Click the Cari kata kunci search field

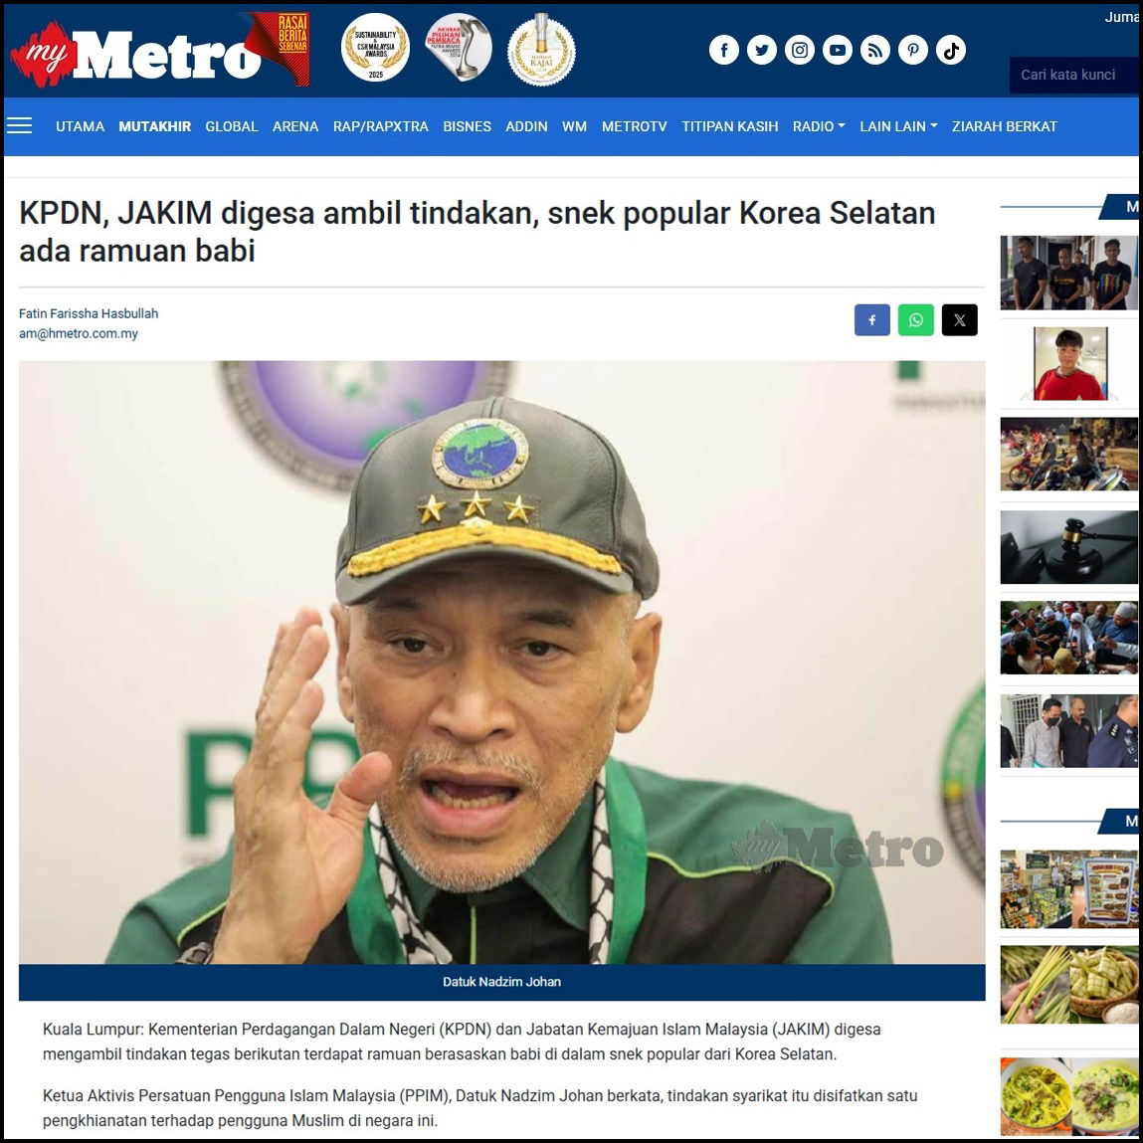(x=1073, y=75)
